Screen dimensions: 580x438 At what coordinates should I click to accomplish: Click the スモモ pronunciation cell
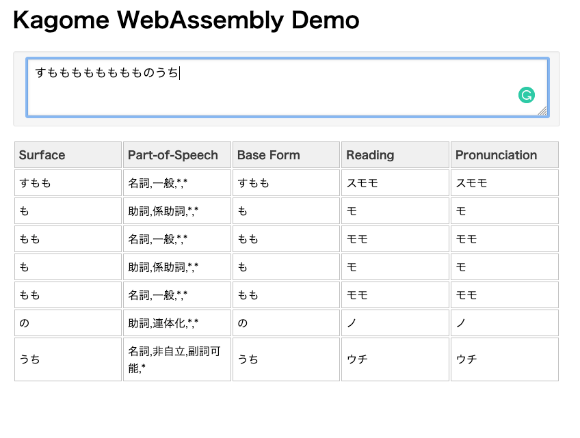[x=505, y=182]
